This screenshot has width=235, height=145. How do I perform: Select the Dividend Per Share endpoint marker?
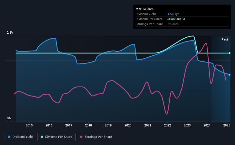point(230,53)
